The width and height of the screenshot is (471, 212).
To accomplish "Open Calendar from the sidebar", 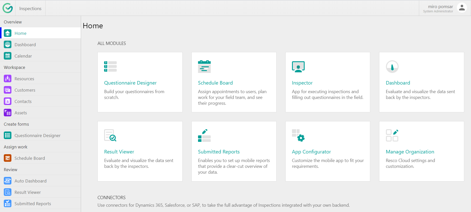I will (23, 56).
